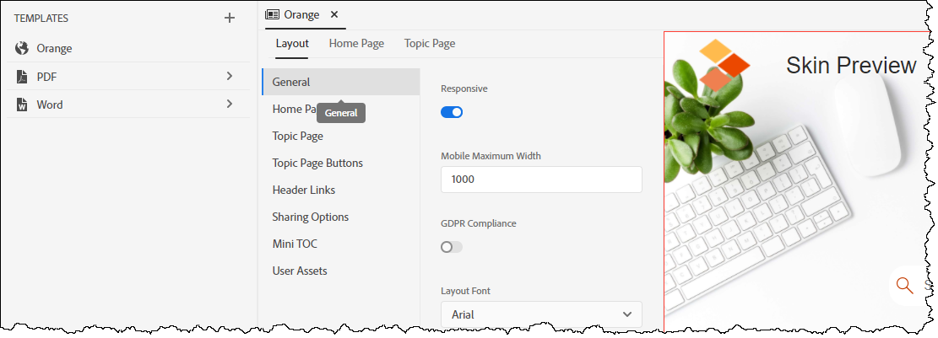Switch to the upper Topic Page tab

click(429, 44)
